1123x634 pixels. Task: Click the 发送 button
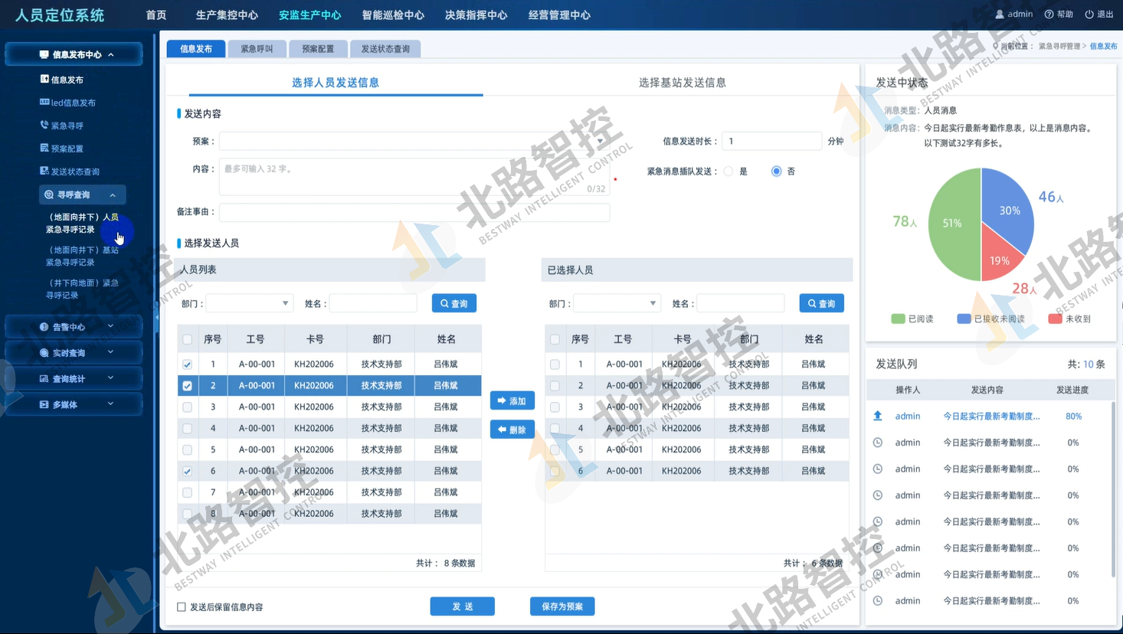[x=462, y=606]
